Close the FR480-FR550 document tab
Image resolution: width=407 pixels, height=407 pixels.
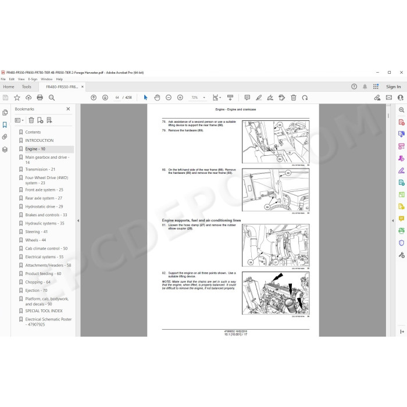coord(83,87)
